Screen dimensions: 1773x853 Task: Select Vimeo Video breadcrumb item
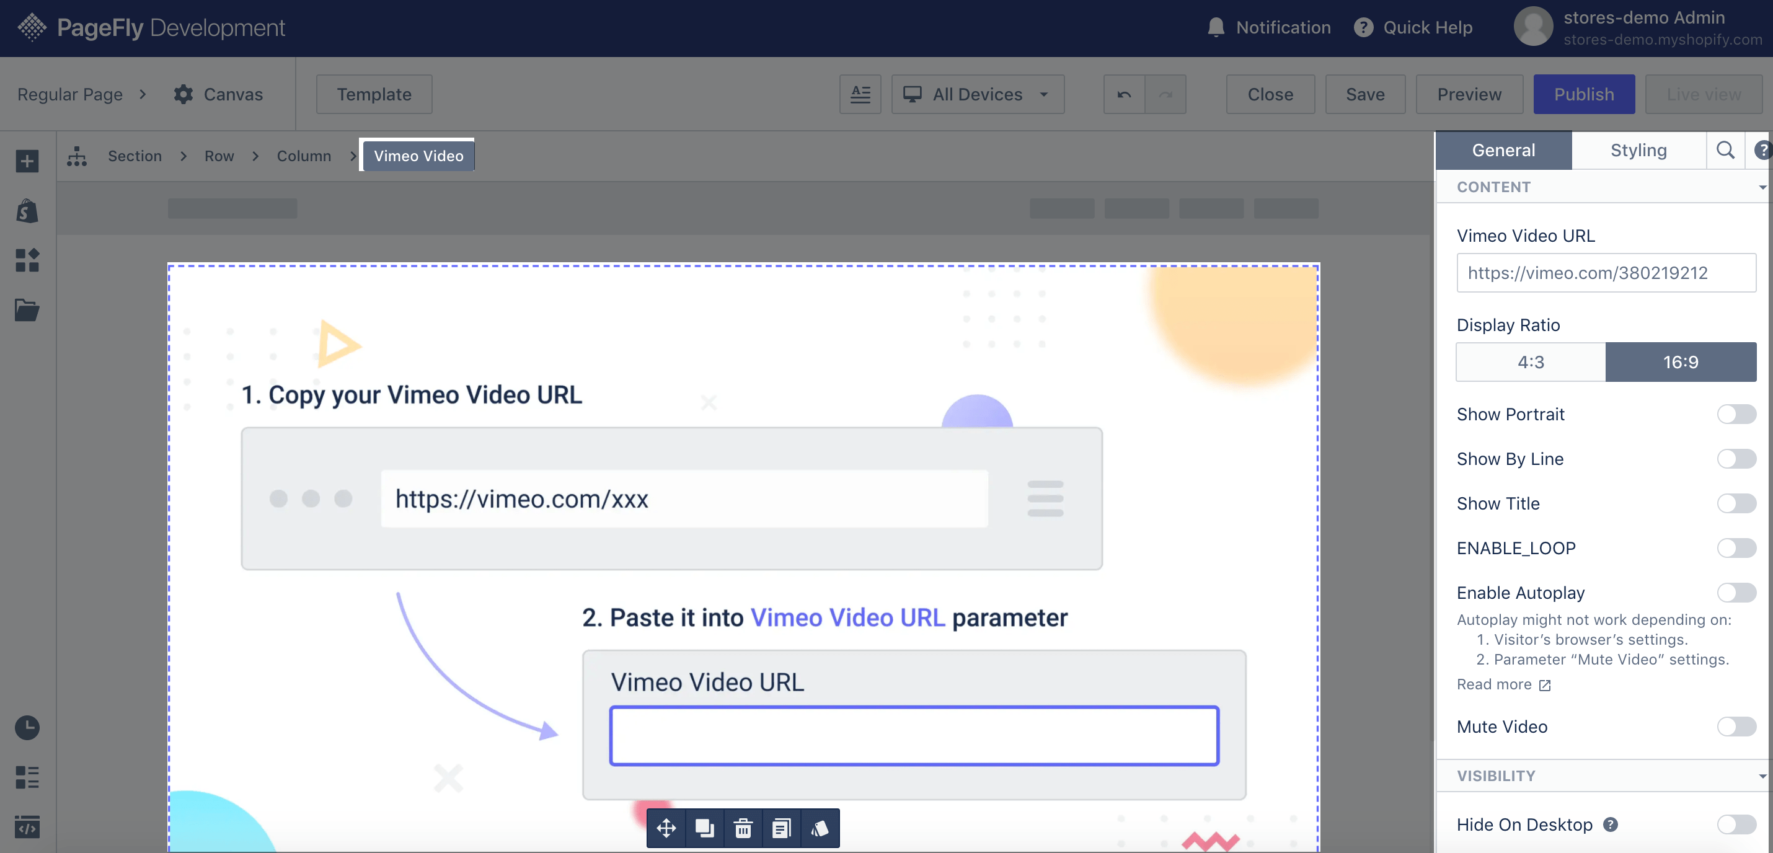[x=418, y=156]
